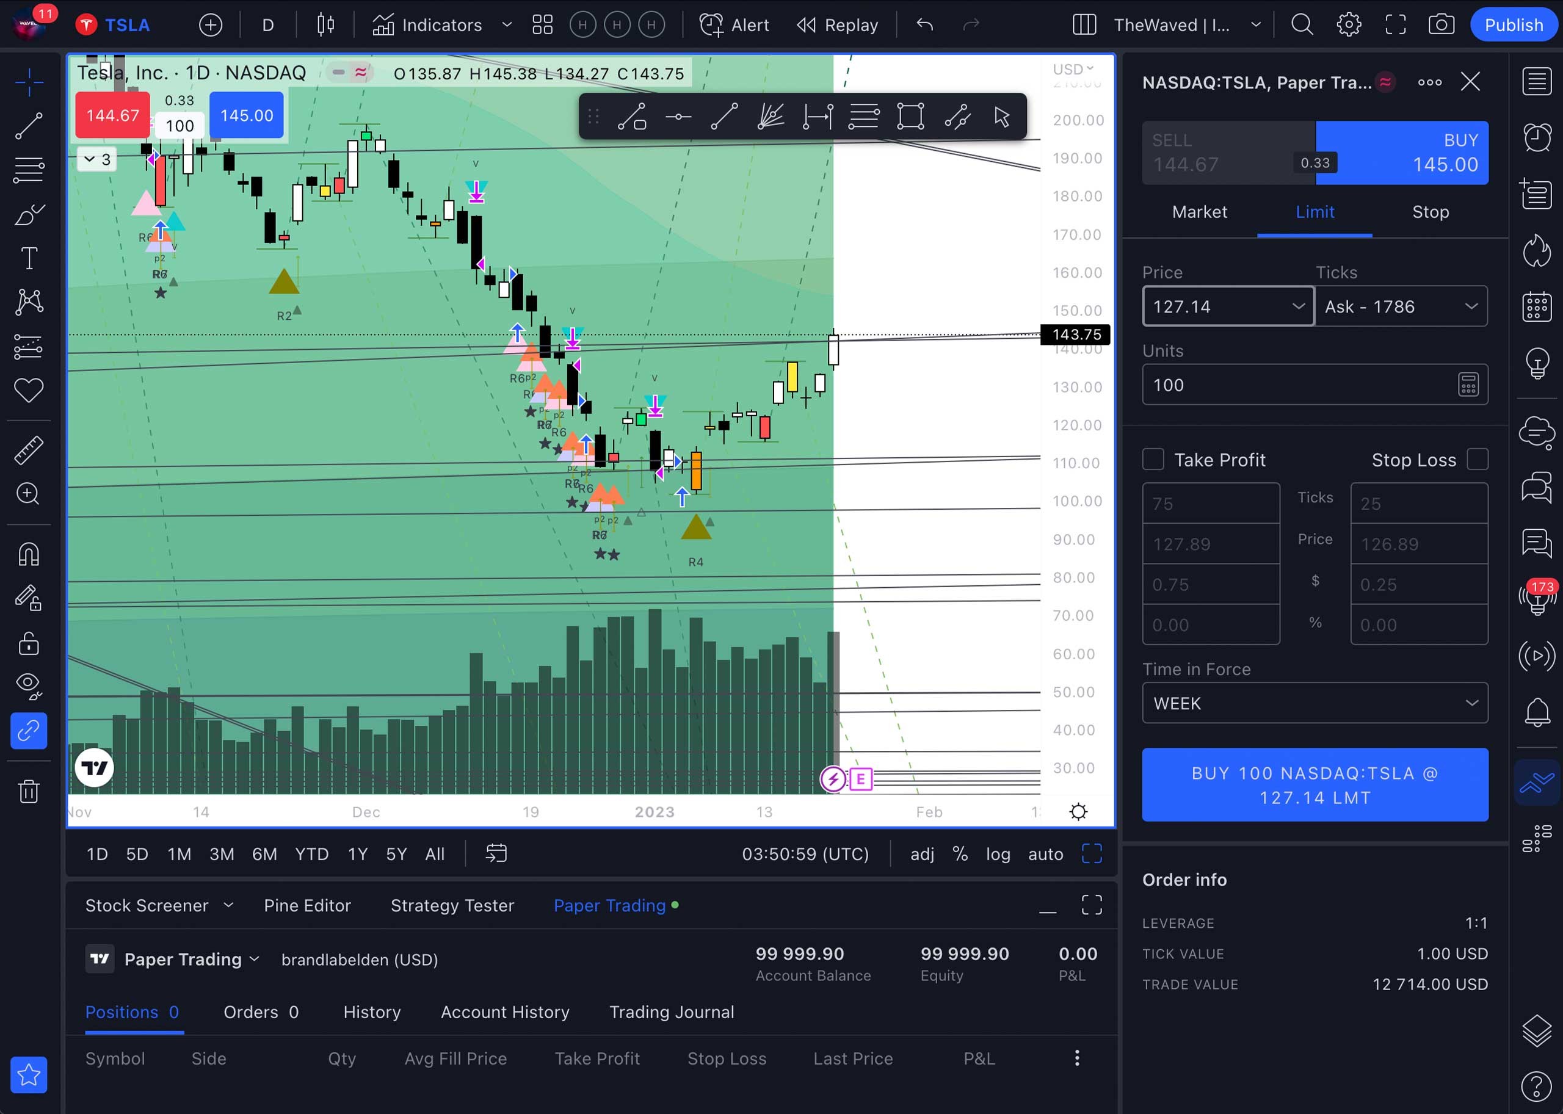The height and width of the screenshot is (1114, 1563).
Task: Select the 1Y time range
Action: pos(357,854)
